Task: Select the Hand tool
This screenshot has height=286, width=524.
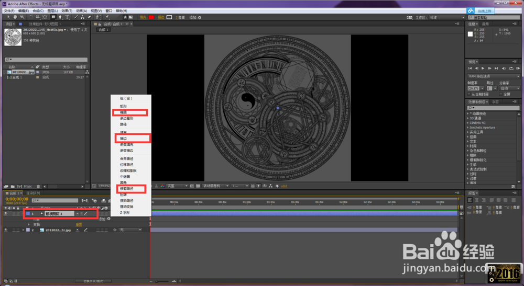Action: [15, 17]
